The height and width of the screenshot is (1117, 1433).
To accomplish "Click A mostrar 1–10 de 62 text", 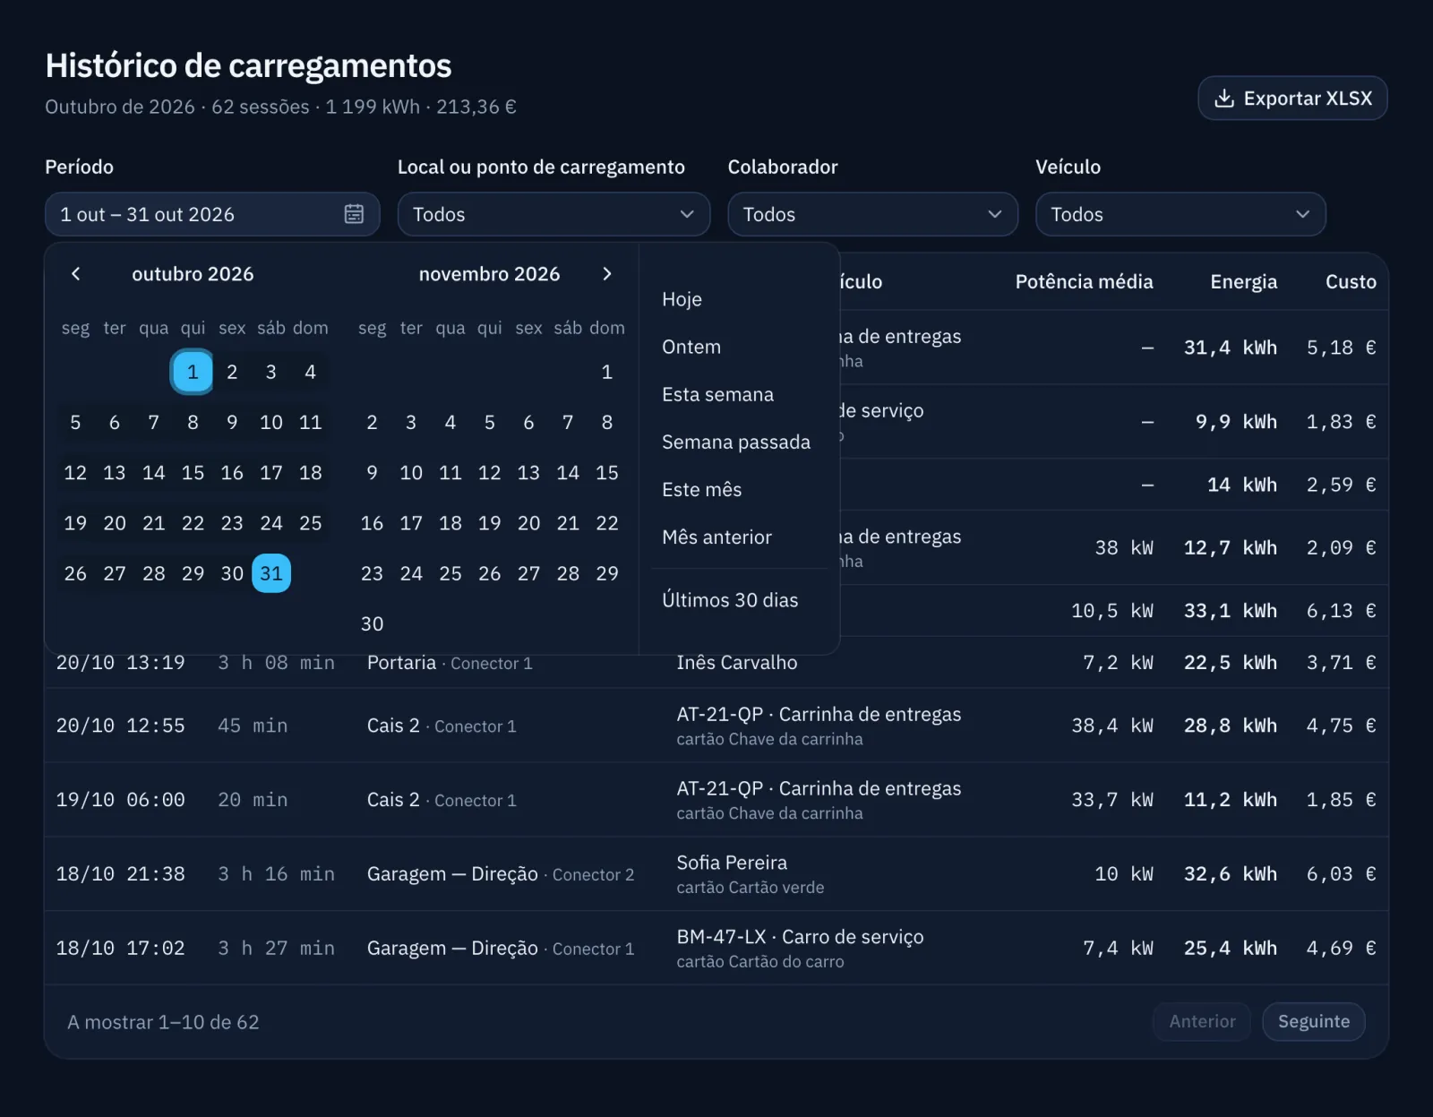I will tap(163, 1022).
